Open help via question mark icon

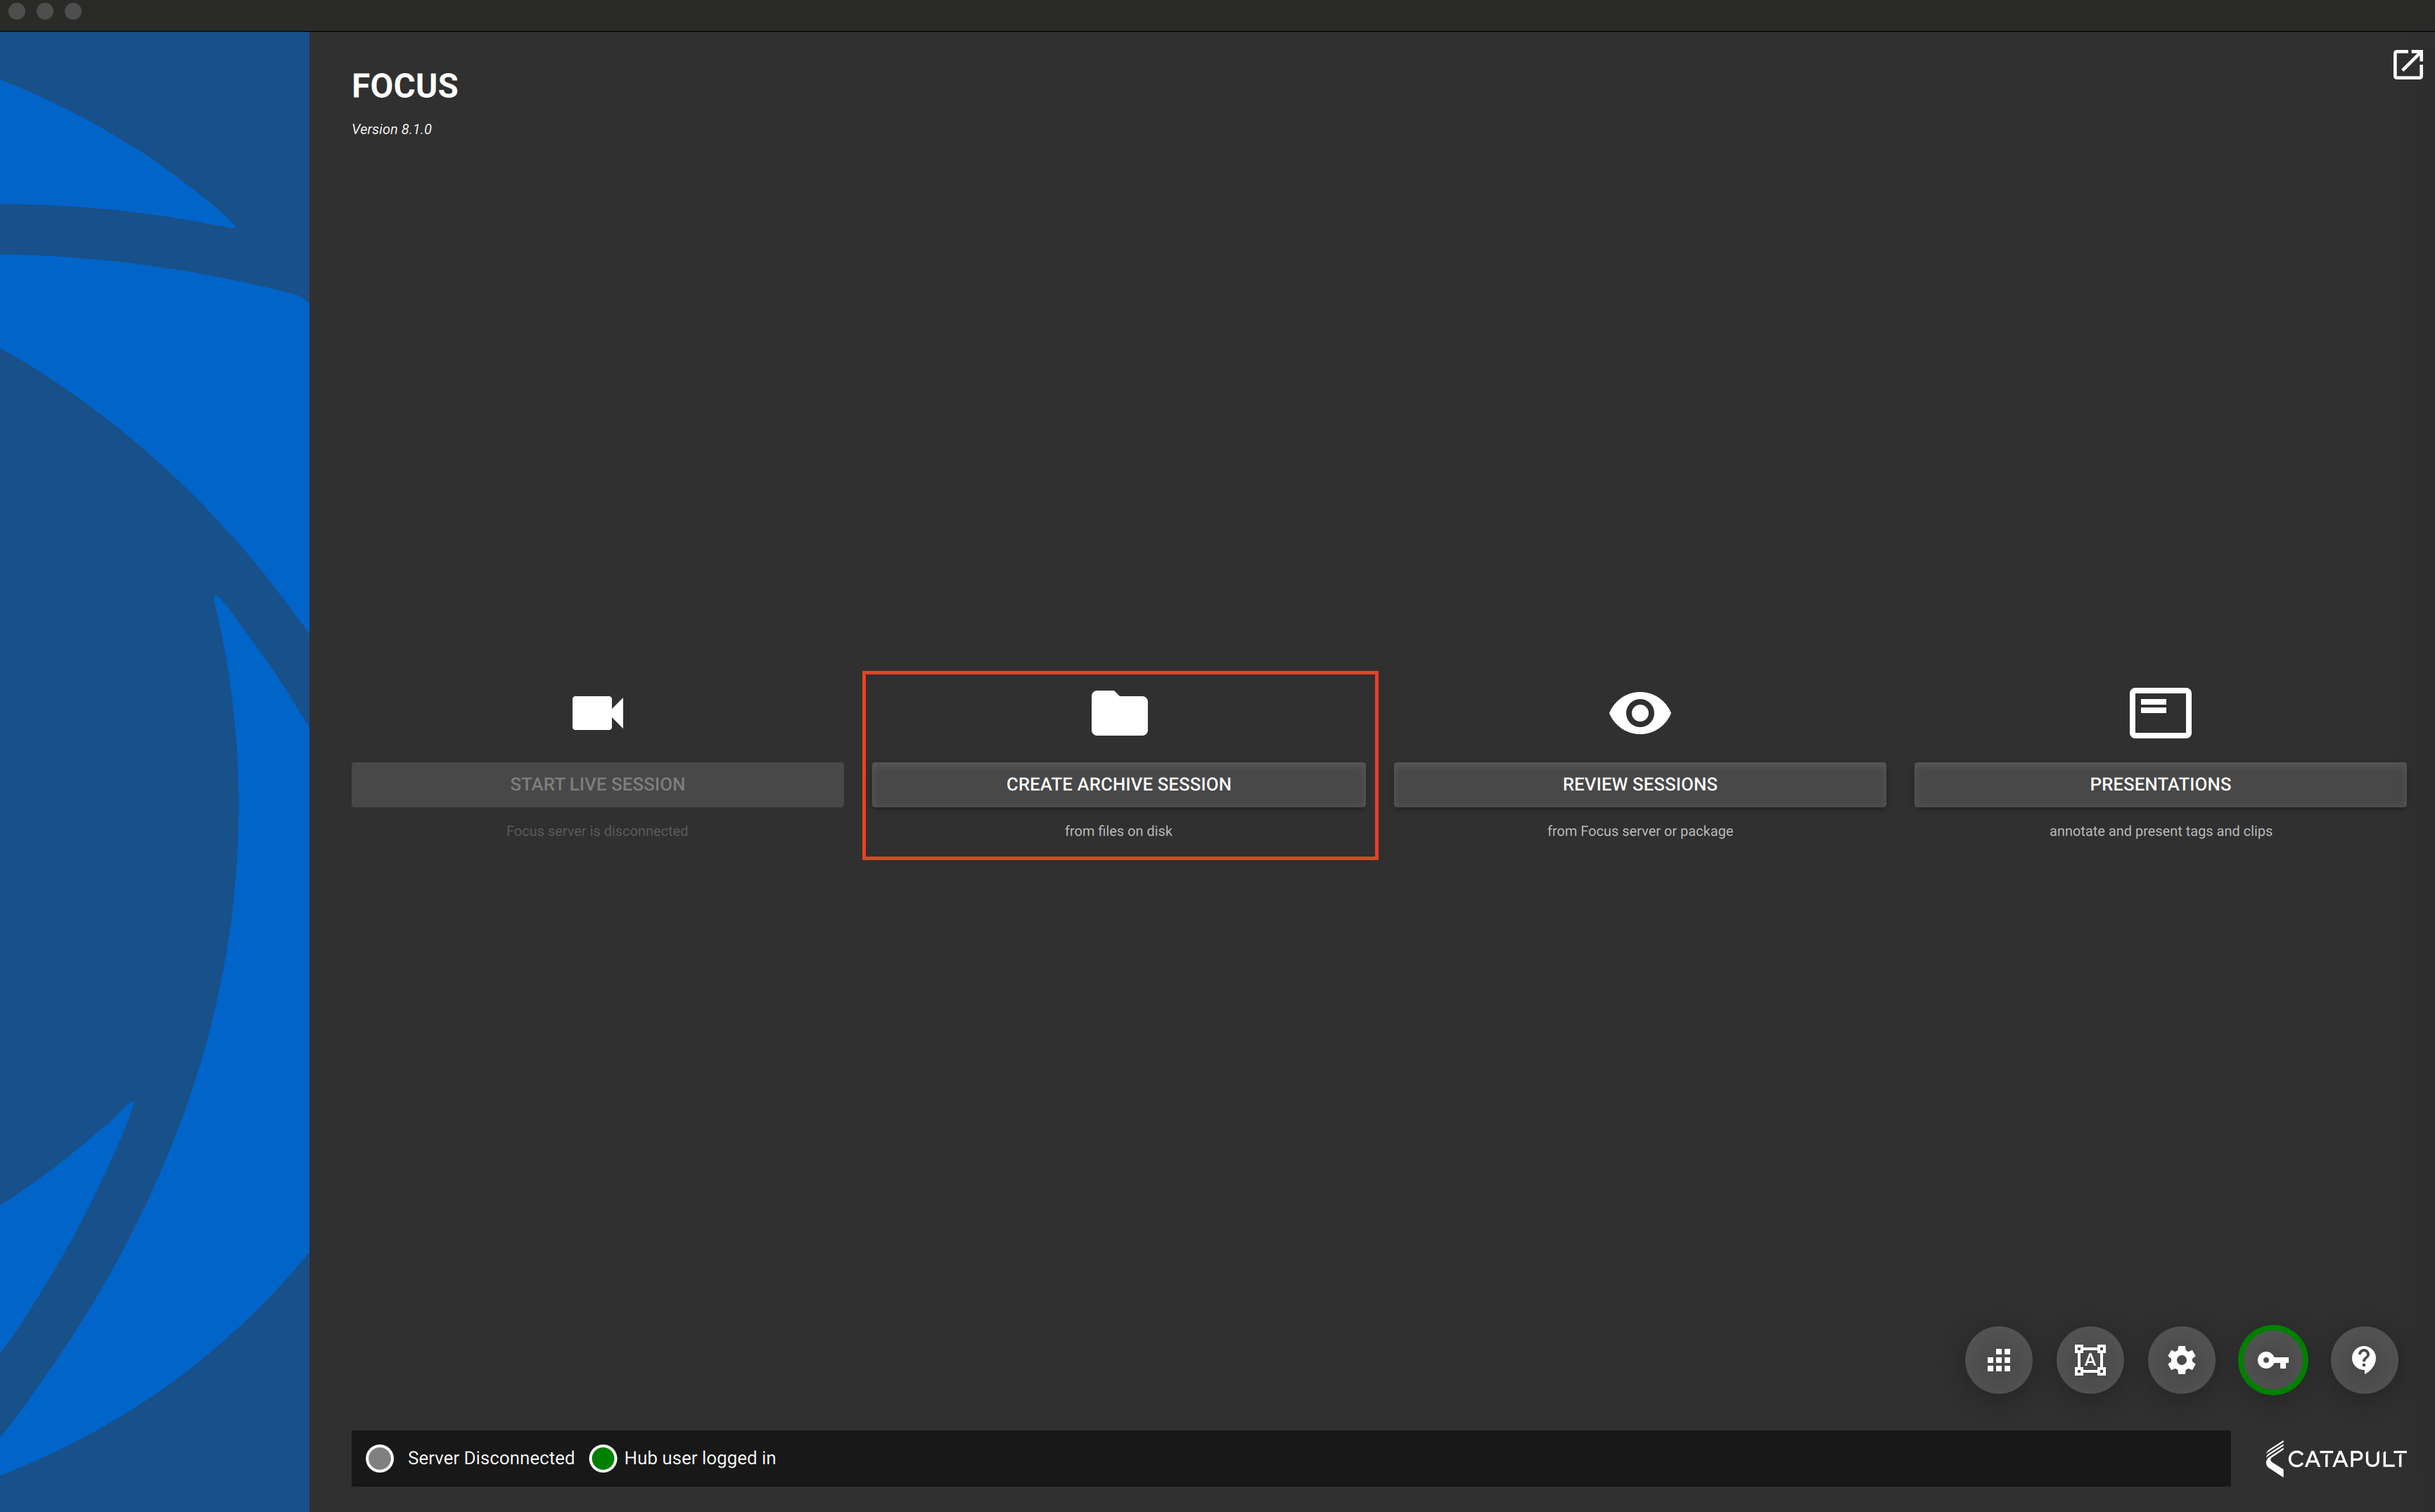coord(2364,1360)
